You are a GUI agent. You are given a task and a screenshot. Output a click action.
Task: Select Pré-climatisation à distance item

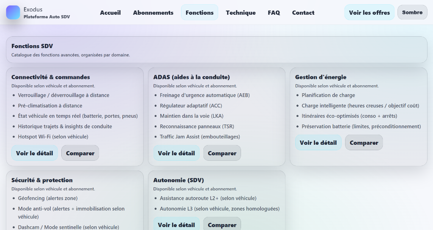coord(50,106)
